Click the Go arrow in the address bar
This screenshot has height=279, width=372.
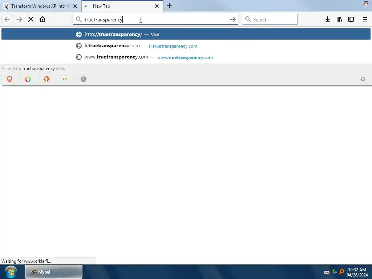[233, 20]
